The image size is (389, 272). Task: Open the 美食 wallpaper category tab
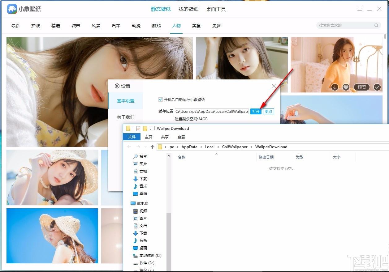[x=196, y=26]
